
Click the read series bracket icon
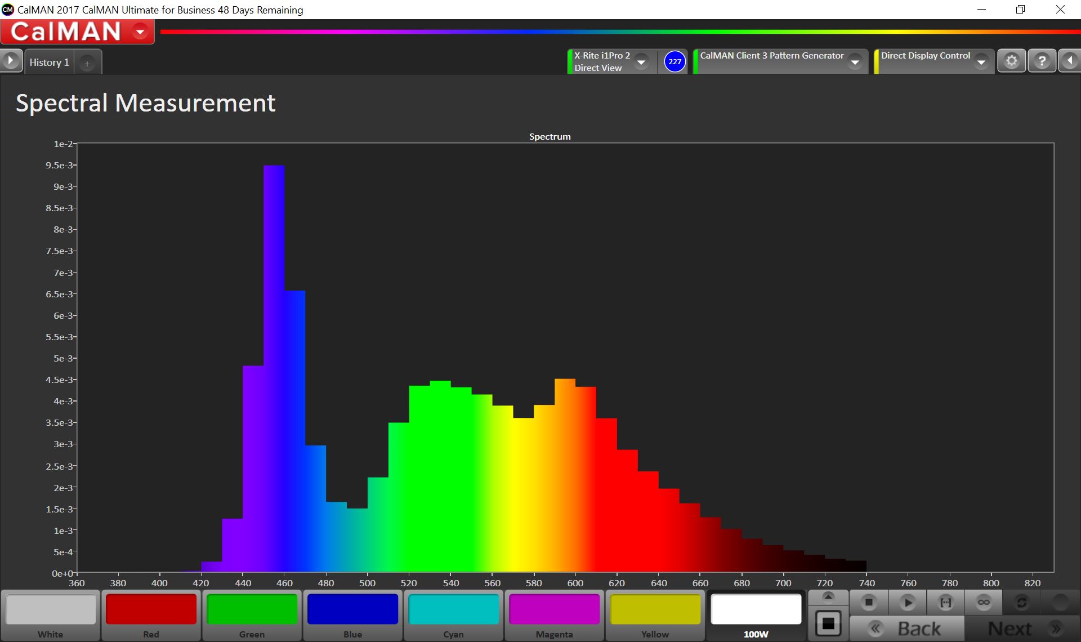[x=946, y=603]
